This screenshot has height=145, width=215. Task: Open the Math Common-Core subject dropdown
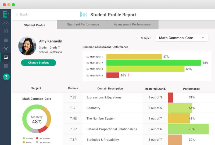click(x=182, y=38)
